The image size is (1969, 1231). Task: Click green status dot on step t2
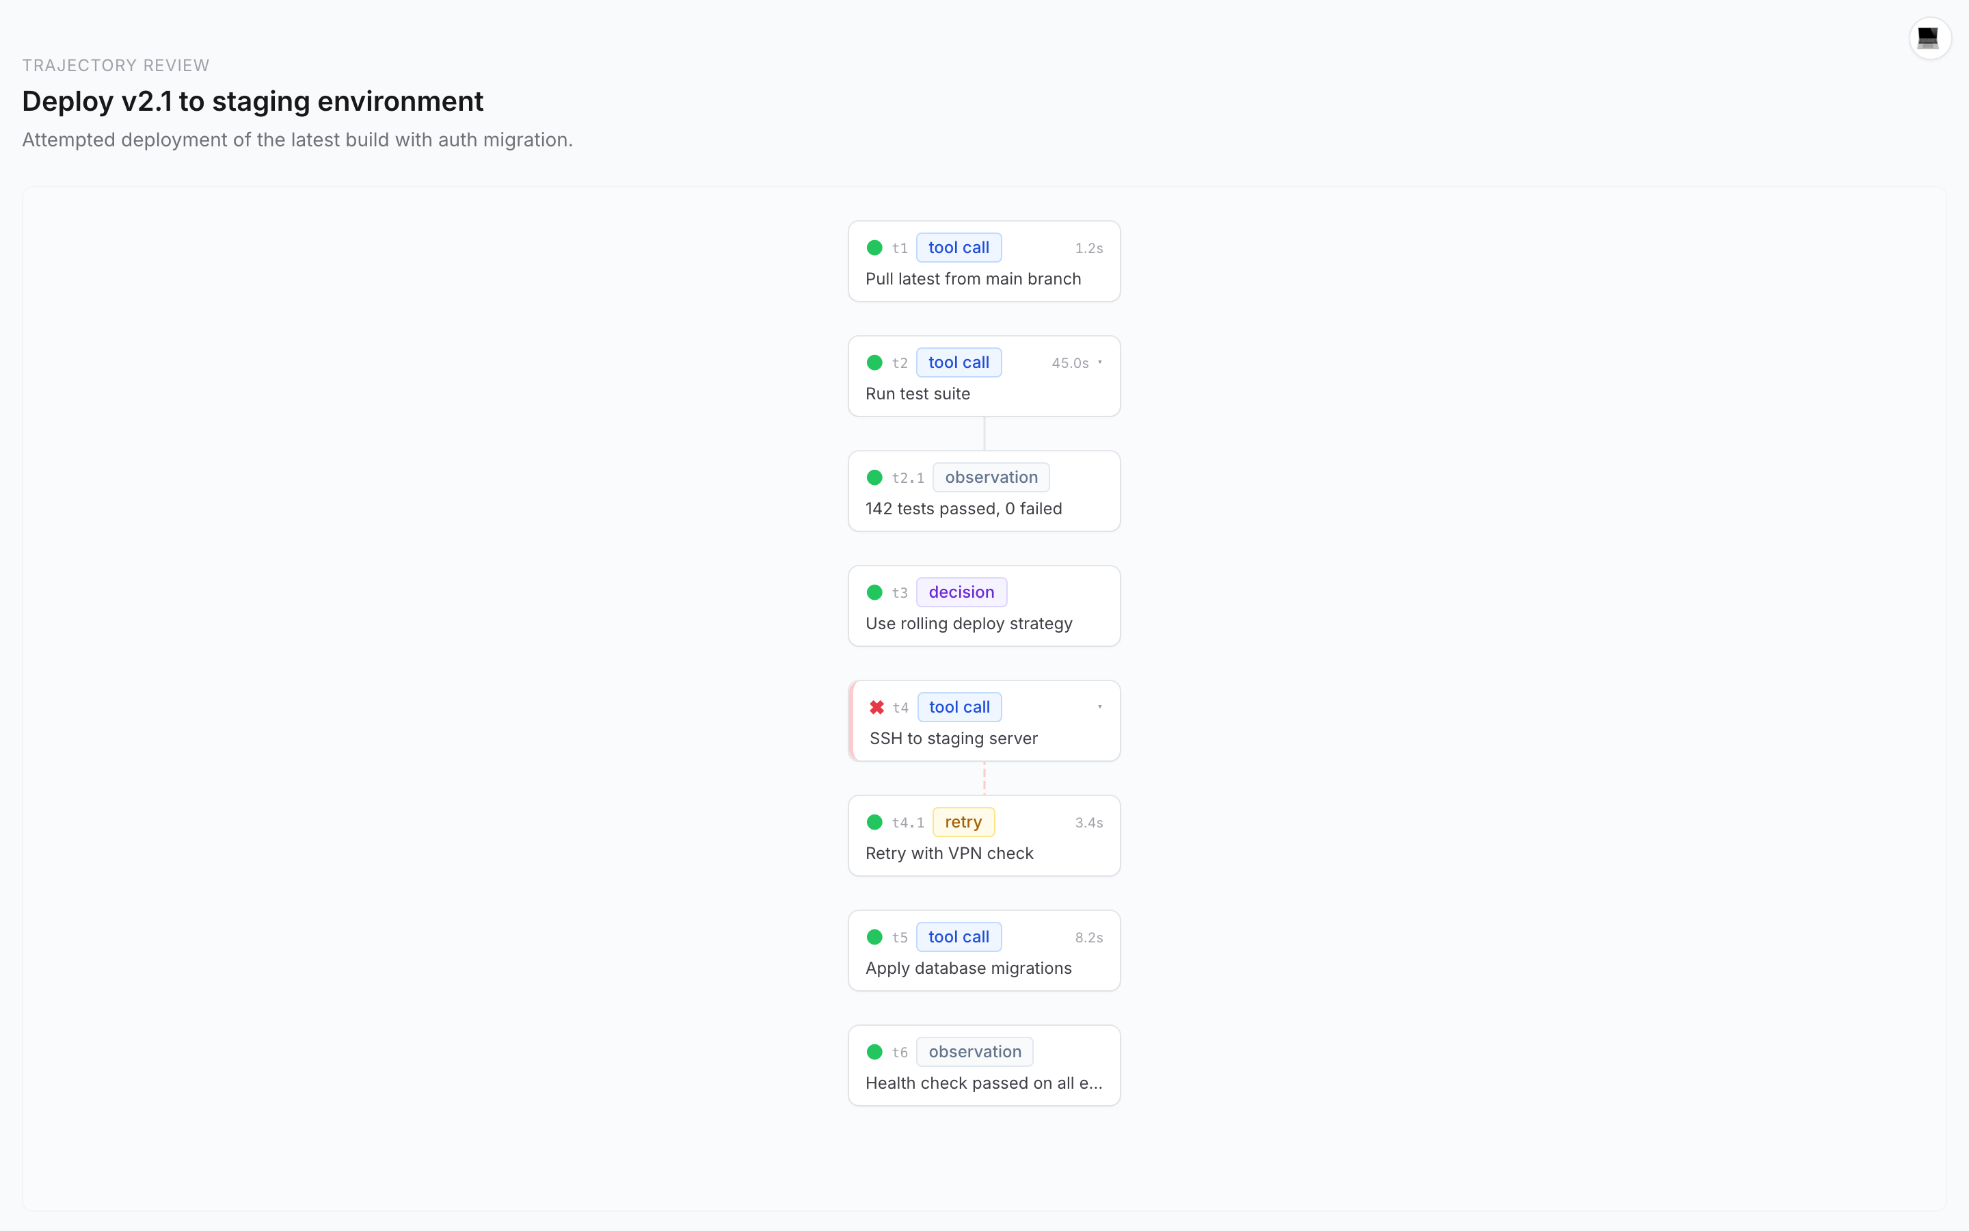[874, 362]
